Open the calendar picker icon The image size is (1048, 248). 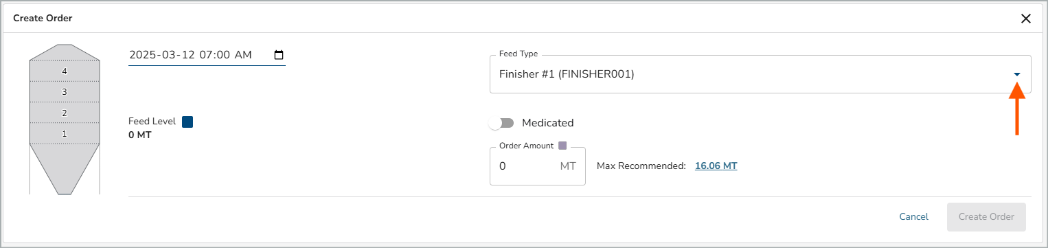(x=279, y=55)
